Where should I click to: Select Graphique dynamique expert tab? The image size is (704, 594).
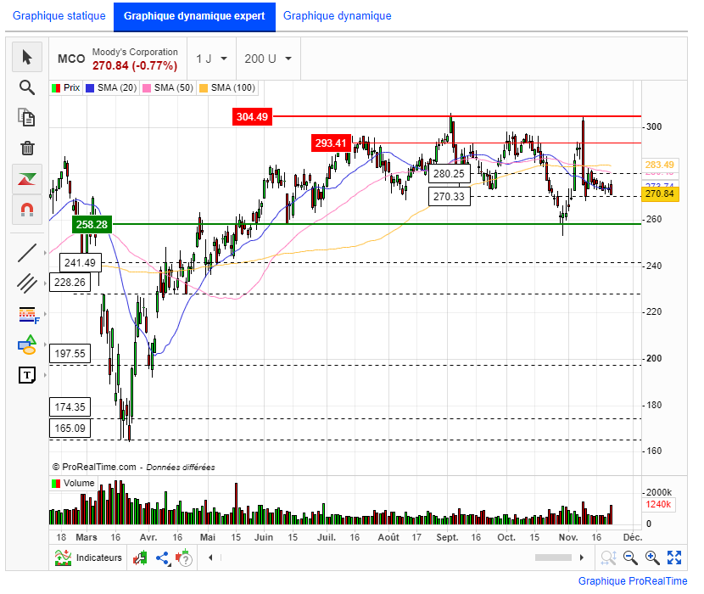194,16
